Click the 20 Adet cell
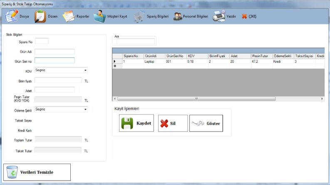The height and width of the screenshot is (185, 330). tap(241, 61)
